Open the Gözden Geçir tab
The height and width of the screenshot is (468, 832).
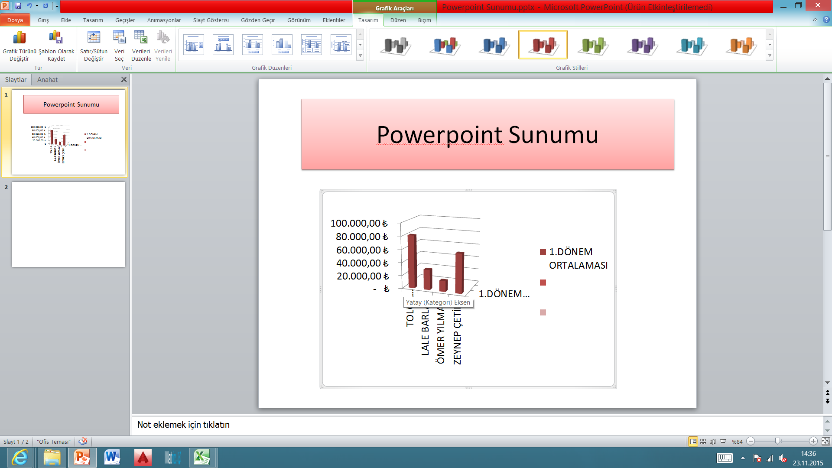[x=258, y=20]
